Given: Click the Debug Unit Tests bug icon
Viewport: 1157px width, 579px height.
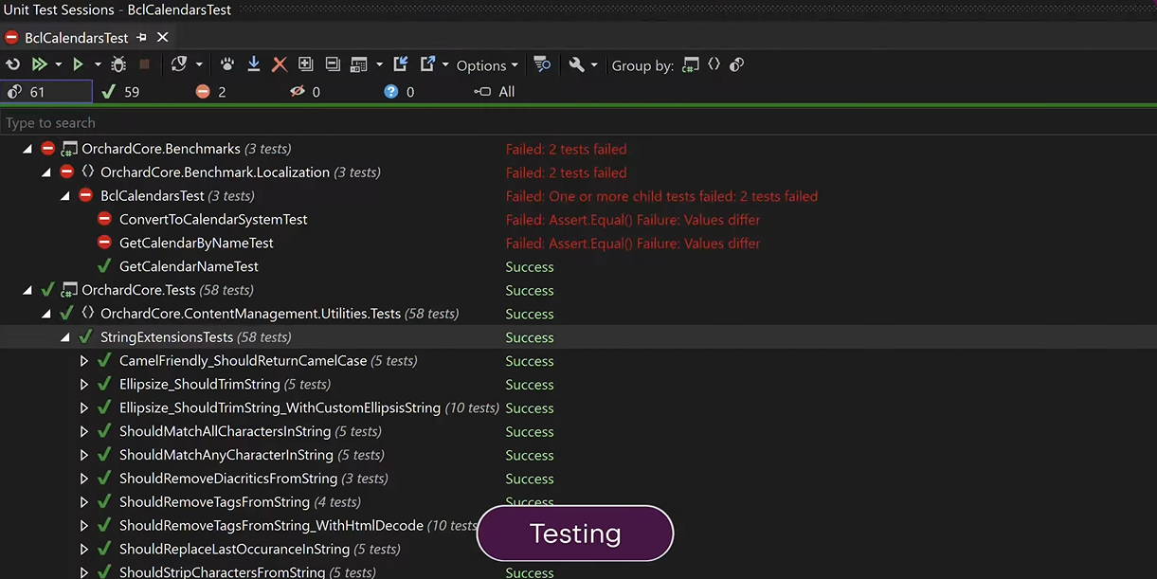Looking at the screenshot, I should click(x=118, y=64).
